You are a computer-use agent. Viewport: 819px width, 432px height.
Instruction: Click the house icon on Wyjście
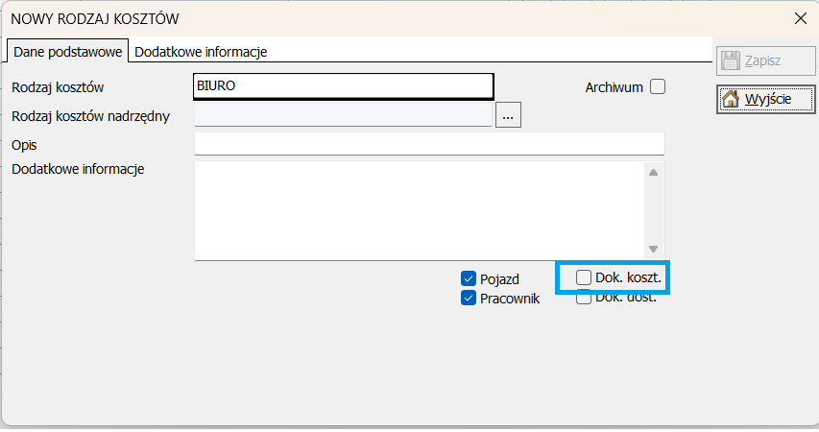[x=731, y=100]
